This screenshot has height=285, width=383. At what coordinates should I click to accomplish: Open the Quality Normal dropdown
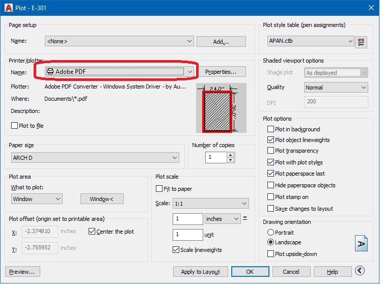tap(336, 88)
